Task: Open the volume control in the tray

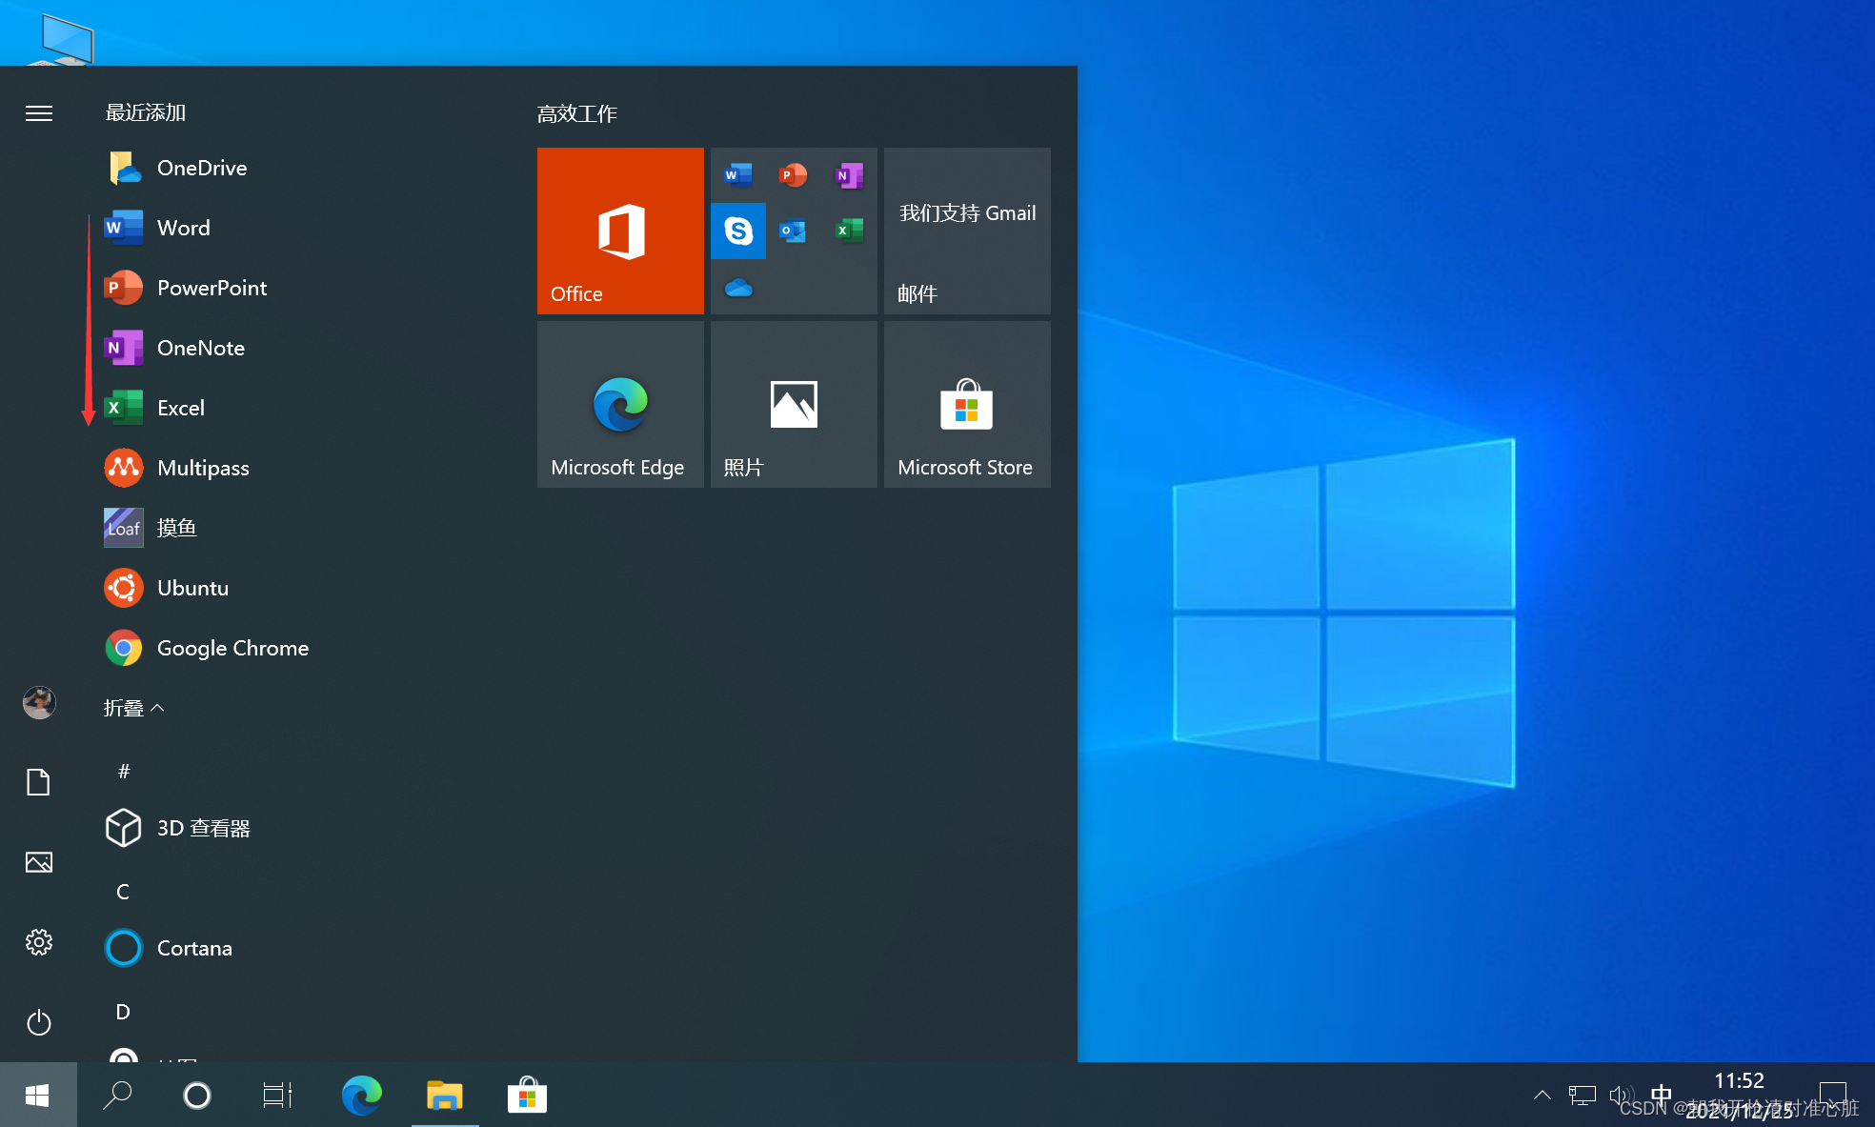Action: pyautogui.click(x=1619, y=1096)
